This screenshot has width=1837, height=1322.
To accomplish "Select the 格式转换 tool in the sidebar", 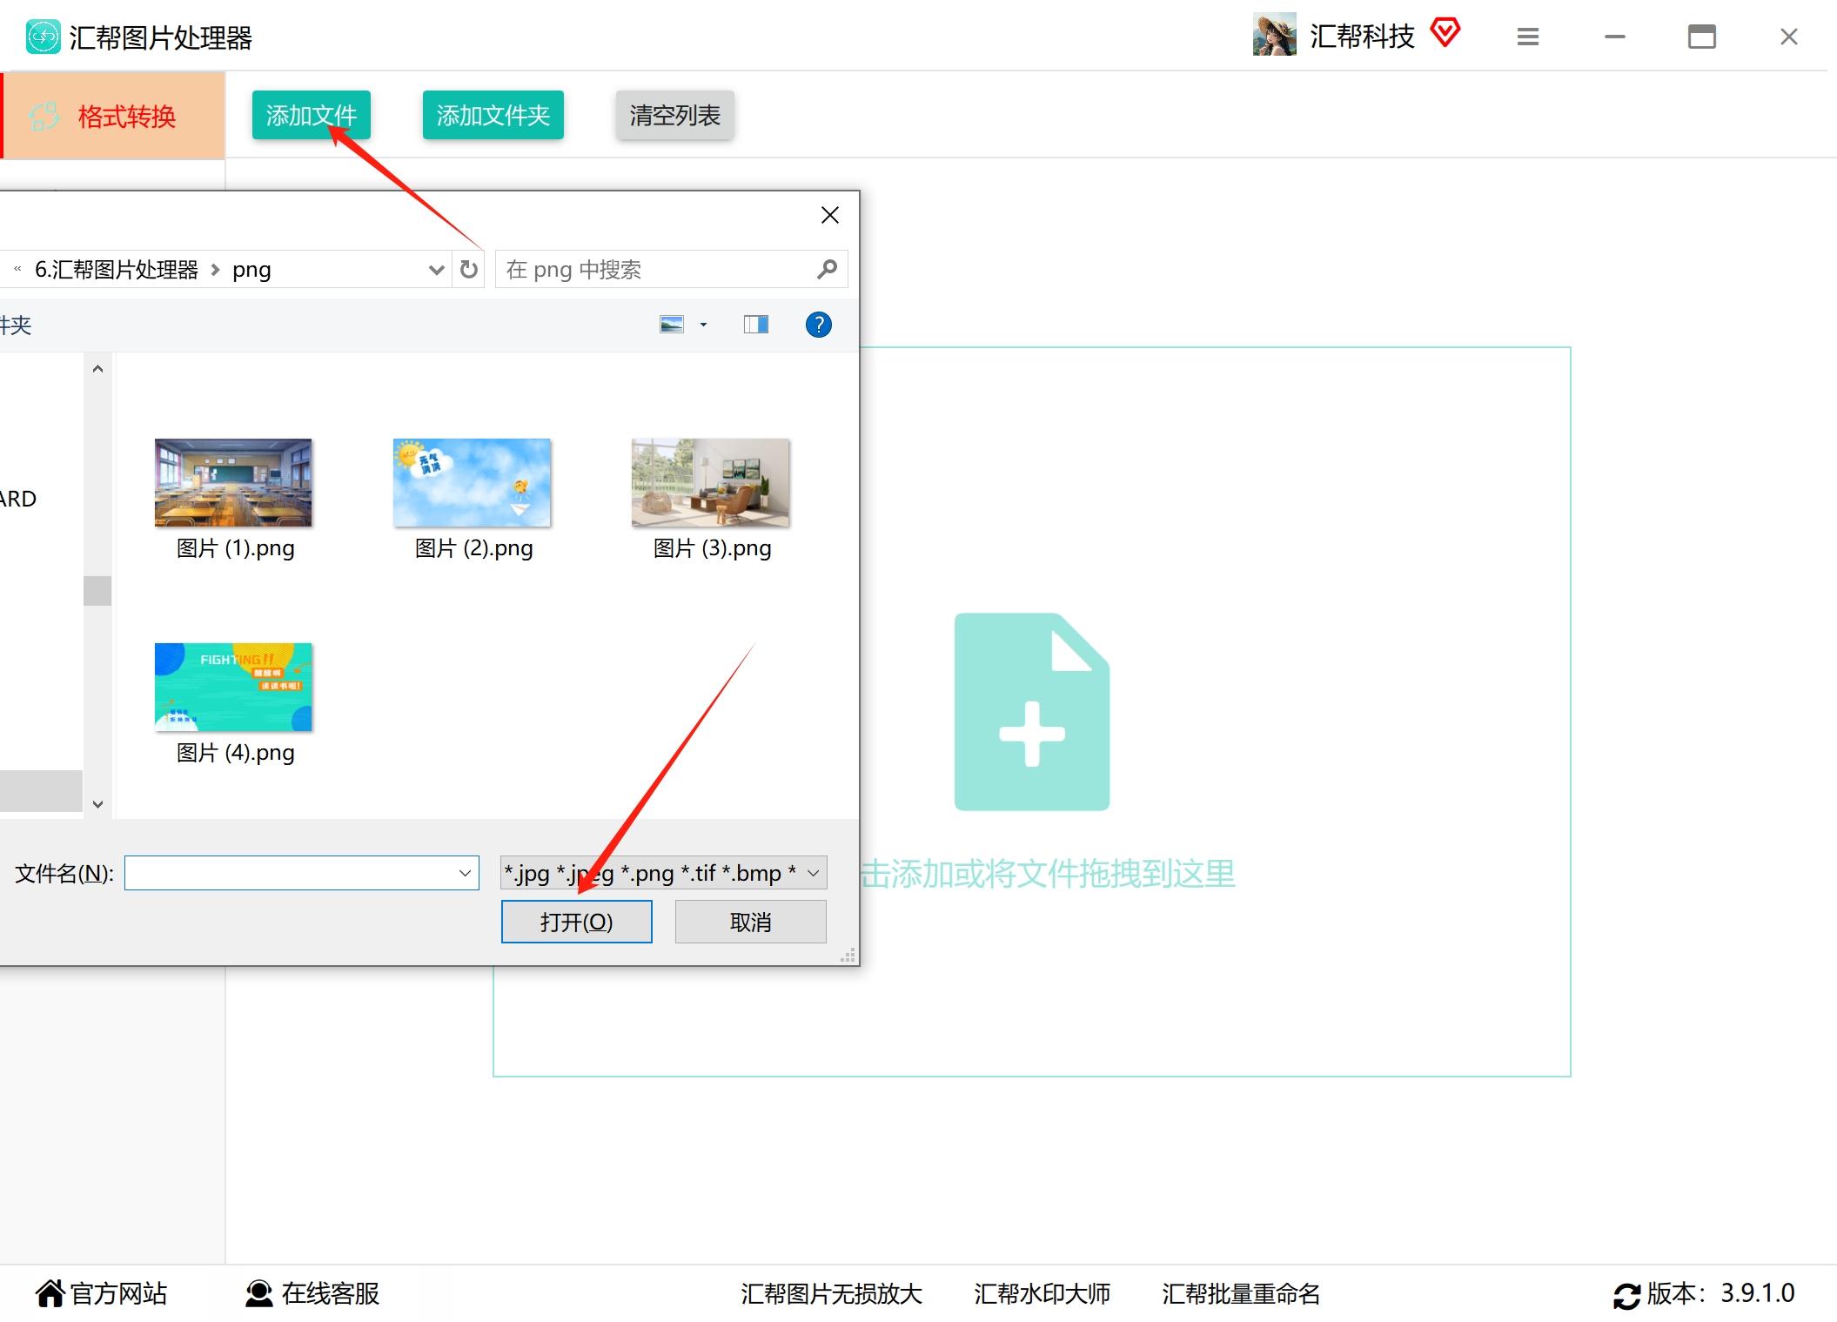I will 113,115.
